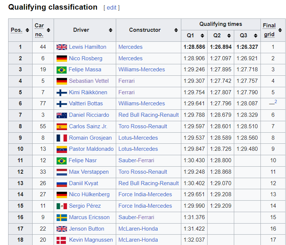Viewport: 286px width, 245px height.
Task: Open Felipe Nasr driver page
Action: pyautogui.click(x=83, y=160)
